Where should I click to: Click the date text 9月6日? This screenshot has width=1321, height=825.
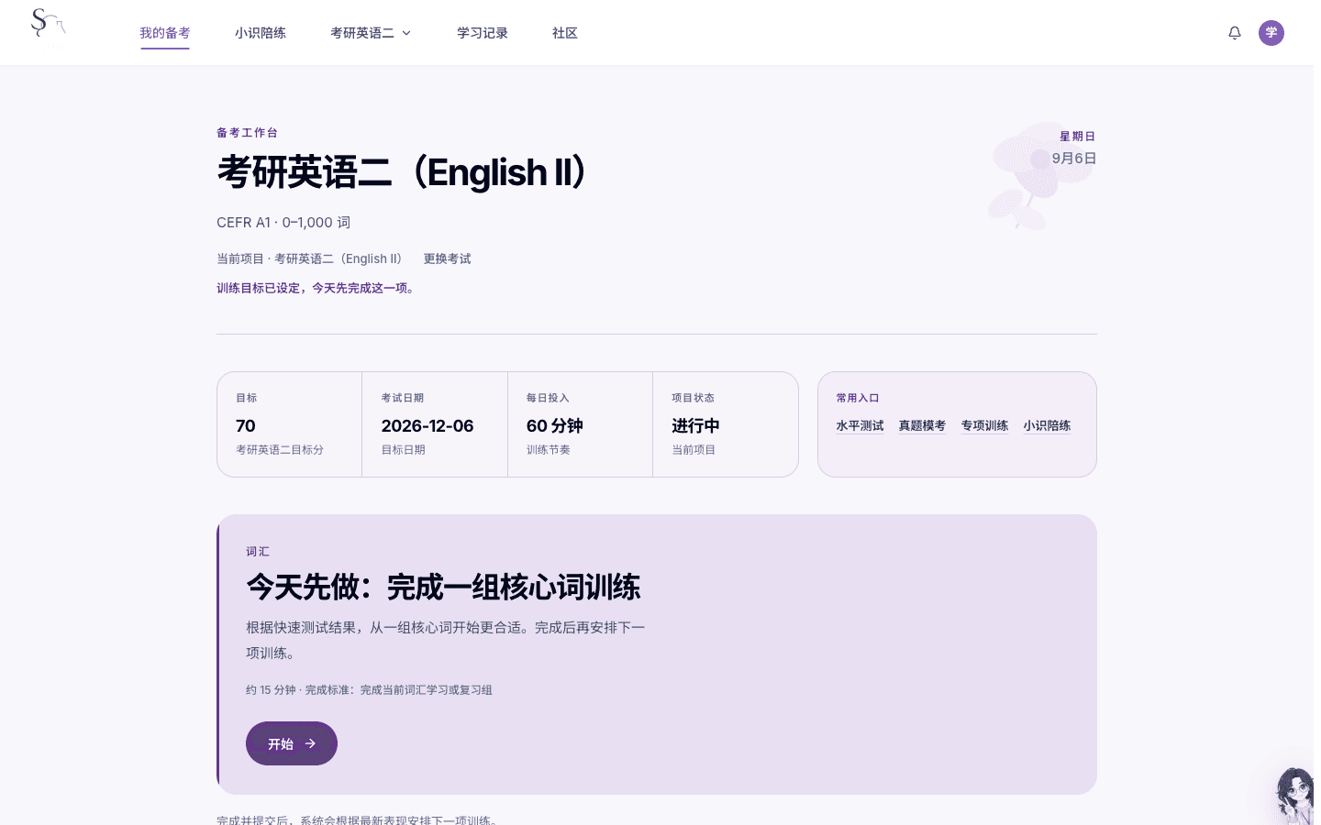point(1074,158)
